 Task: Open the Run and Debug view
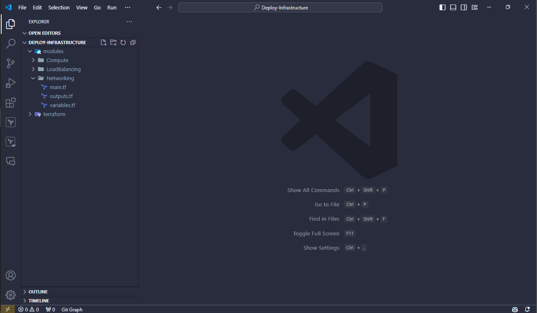click(x=11, y=83)
